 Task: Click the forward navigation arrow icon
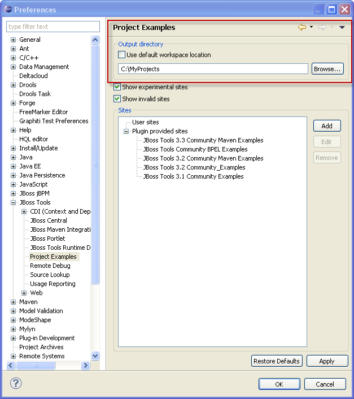[x=322, y=27]
